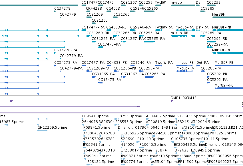Select the m-cup gene feature bar

183,5
